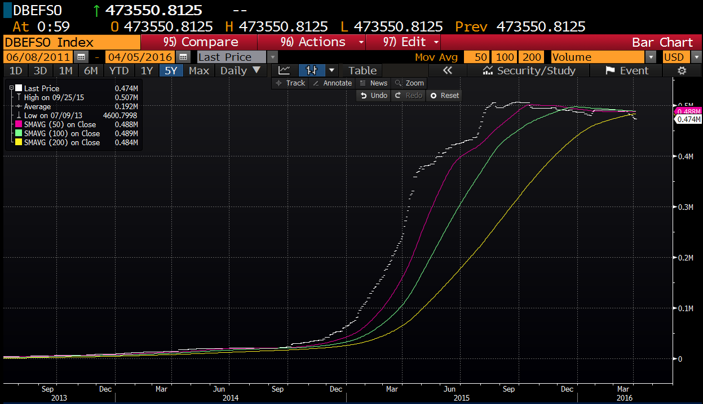Select the bar chart type icon
The image size is (703, 404).
tap(312, 70)
